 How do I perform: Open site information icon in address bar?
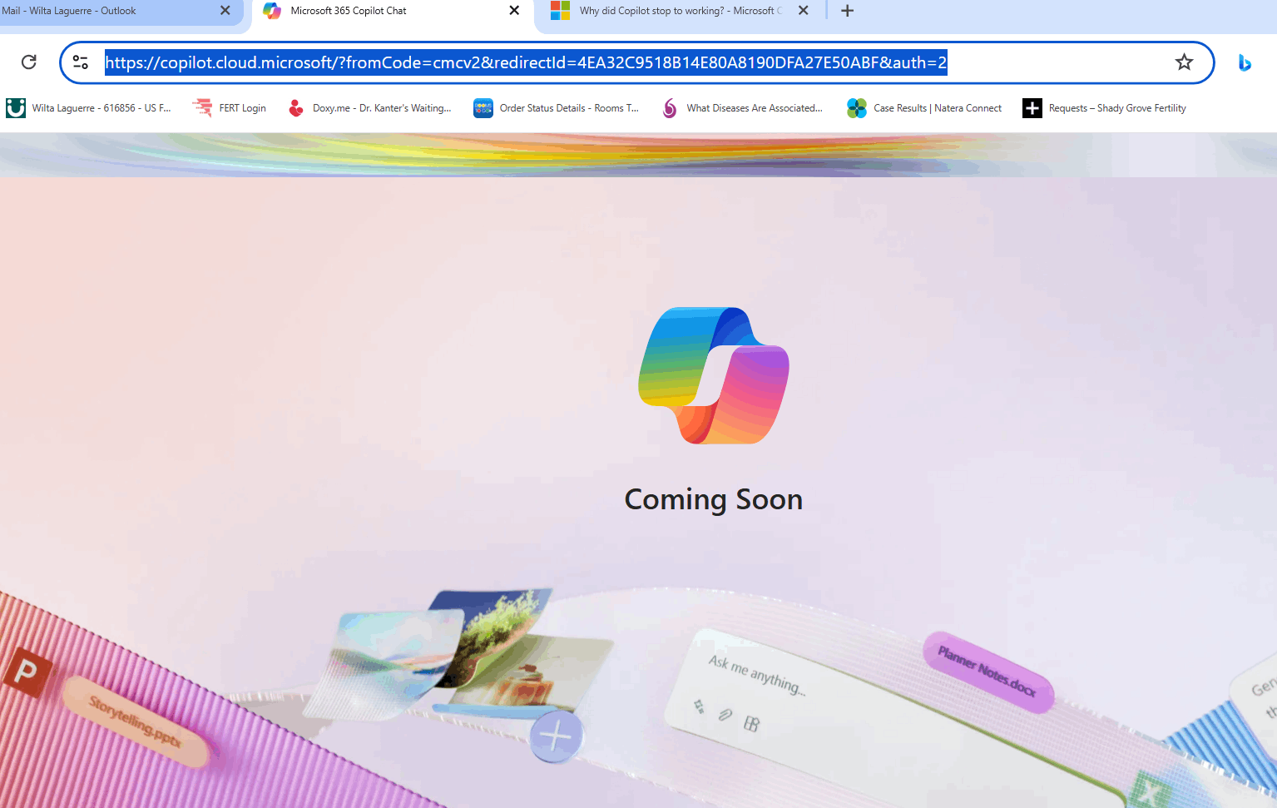point(81,62)
